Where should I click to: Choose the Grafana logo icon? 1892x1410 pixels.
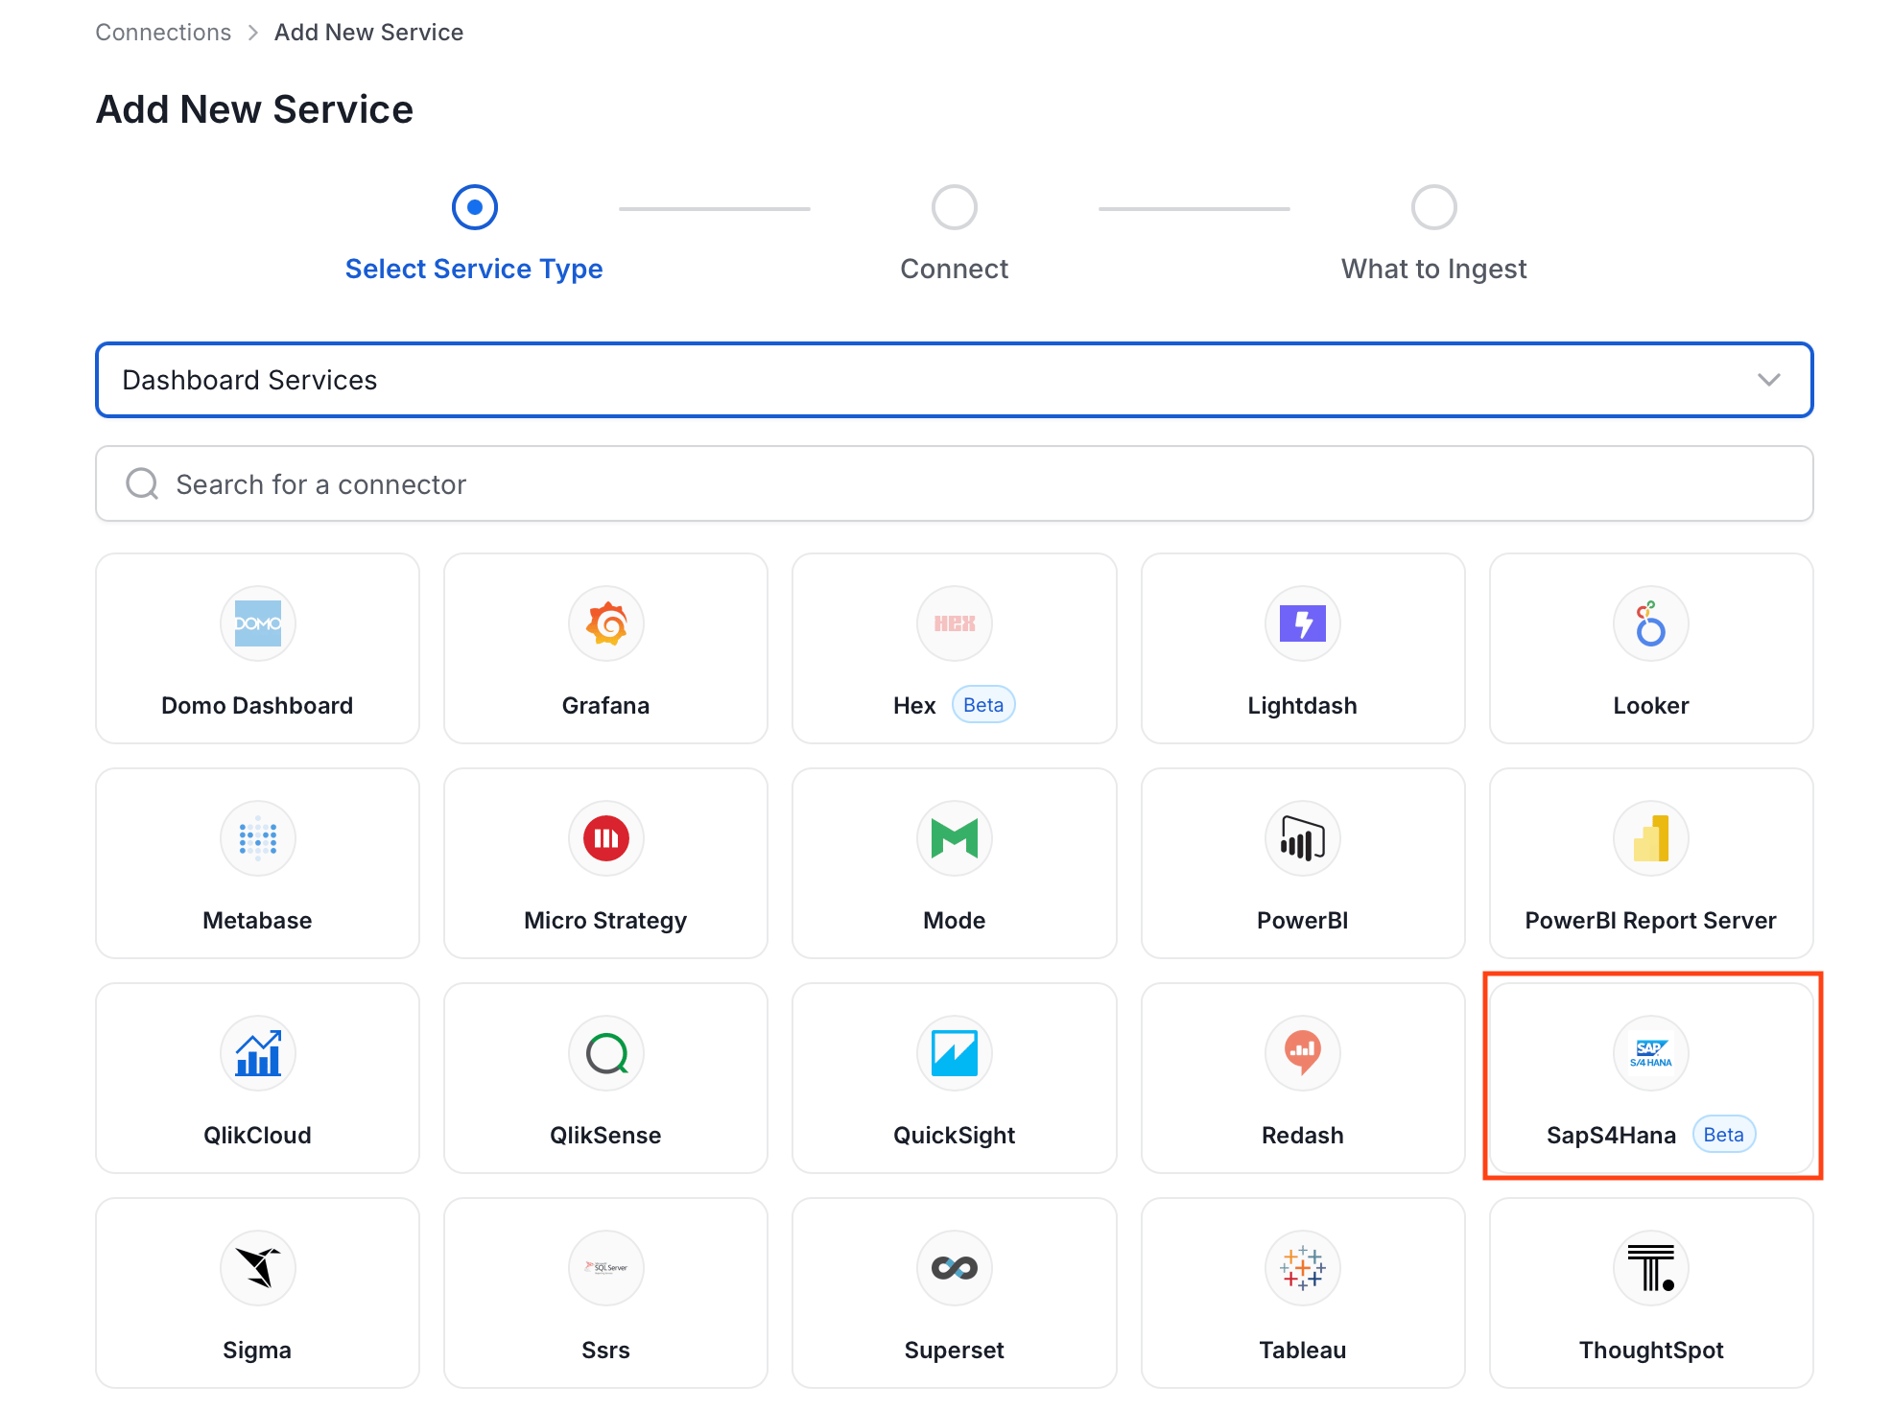(605, 623)
